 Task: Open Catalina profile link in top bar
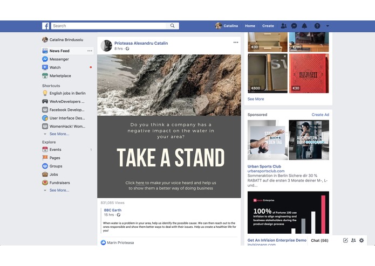point(230,26)
